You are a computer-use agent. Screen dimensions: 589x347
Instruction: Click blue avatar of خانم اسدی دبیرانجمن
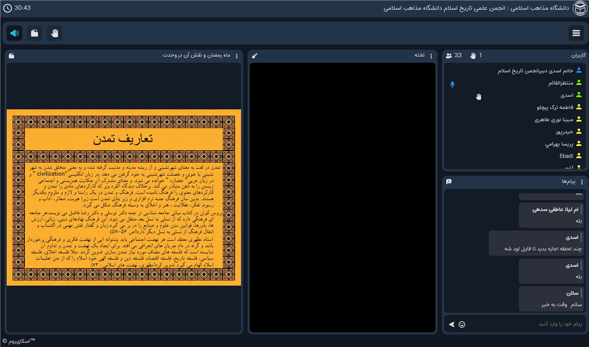click(x=579, y=70)
